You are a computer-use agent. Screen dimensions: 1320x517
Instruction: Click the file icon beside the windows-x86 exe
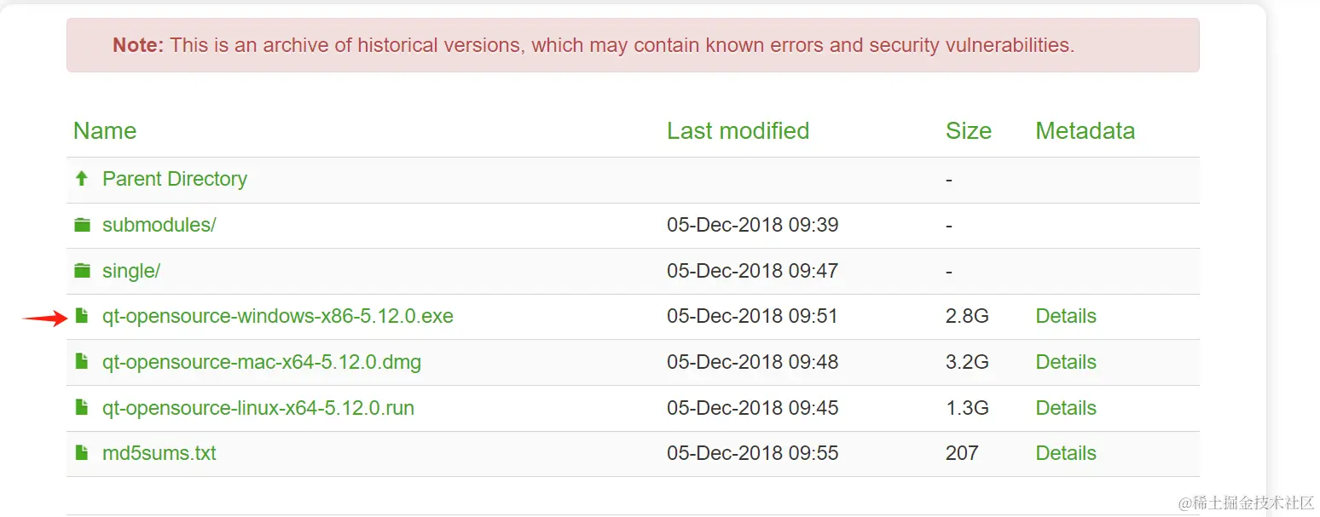(x=82, y=316)
